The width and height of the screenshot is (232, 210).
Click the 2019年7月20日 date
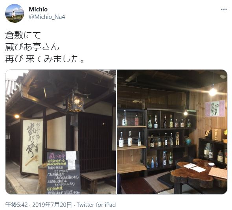52,205
